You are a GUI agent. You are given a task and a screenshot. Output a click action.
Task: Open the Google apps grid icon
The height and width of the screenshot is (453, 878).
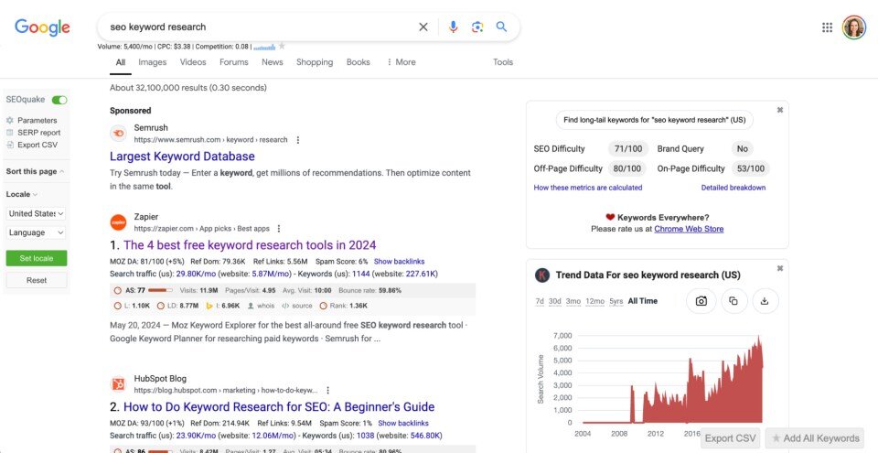[827, 27]
